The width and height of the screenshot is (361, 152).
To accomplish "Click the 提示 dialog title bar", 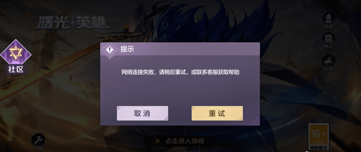I will [180, 49].
